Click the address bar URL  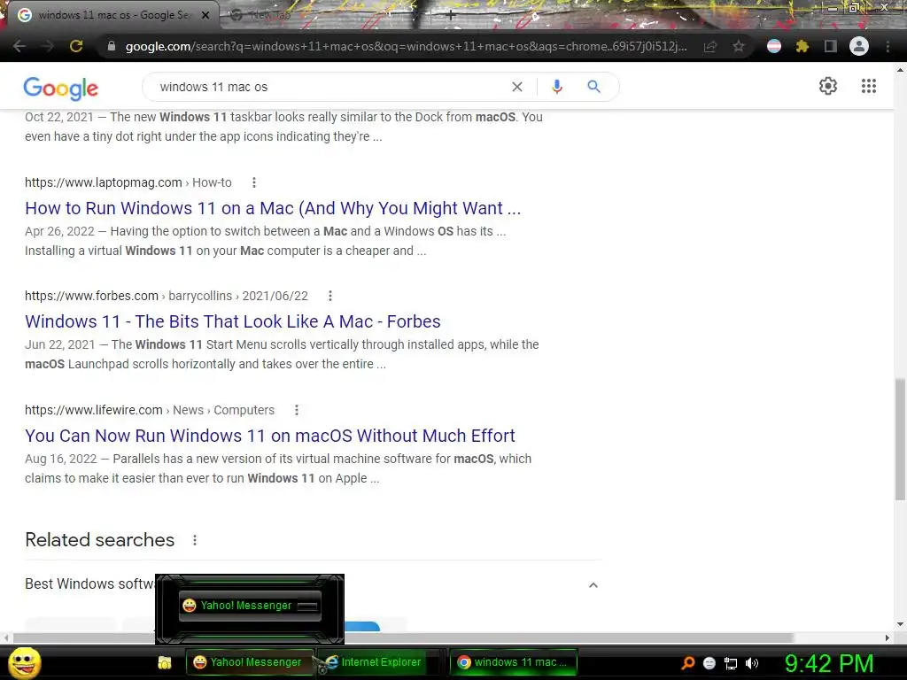[x=406, y=46]
